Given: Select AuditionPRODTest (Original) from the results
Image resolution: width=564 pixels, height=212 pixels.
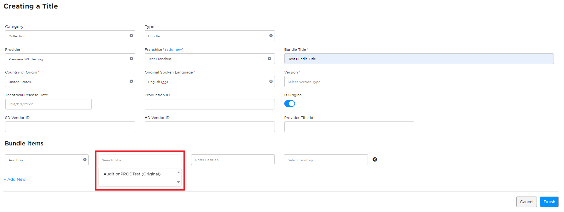Looking at the screenshot, I should (132, 174).
